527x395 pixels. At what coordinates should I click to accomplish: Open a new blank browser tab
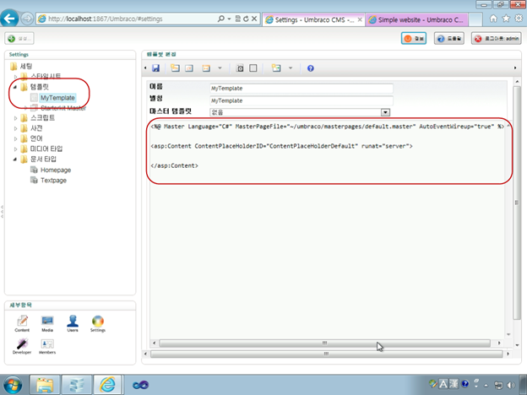475,19
